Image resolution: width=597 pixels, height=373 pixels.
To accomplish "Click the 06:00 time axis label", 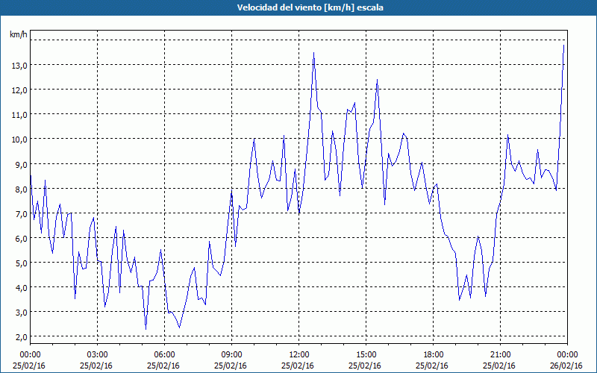I will pos(164,355).
